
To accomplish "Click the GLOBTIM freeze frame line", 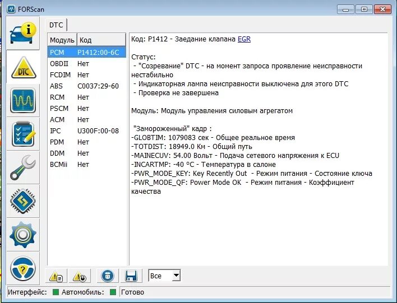I will coord(213,138).
